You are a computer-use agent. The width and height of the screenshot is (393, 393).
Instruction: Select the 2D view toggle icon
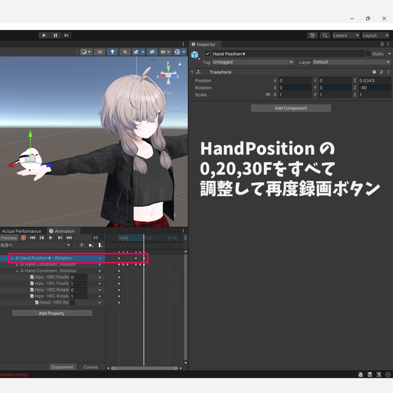tap(100, 51)
